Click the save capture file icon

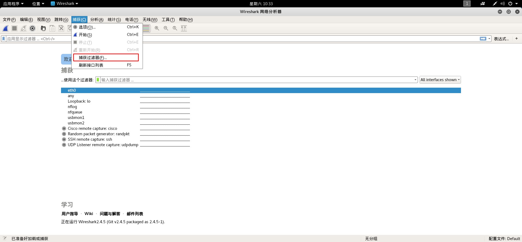(52, 28)
